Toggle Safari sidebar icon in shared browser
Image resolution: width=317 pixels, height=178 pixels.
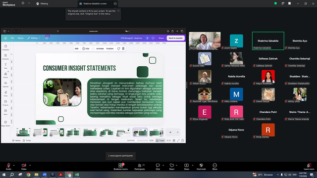pyautogui.click(x=5, y=31)
